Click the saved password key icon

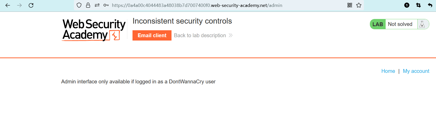[x=106, y=5]
